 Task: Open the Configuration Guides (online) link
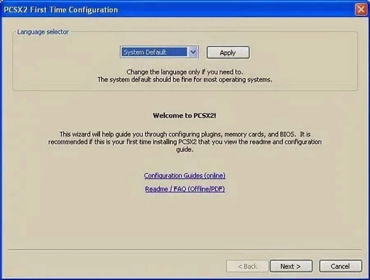tap(185, 176)
